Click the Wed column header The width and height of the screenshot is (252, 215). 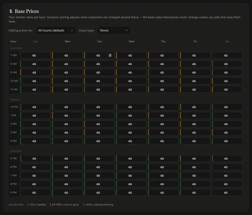(x=131, y=42)
